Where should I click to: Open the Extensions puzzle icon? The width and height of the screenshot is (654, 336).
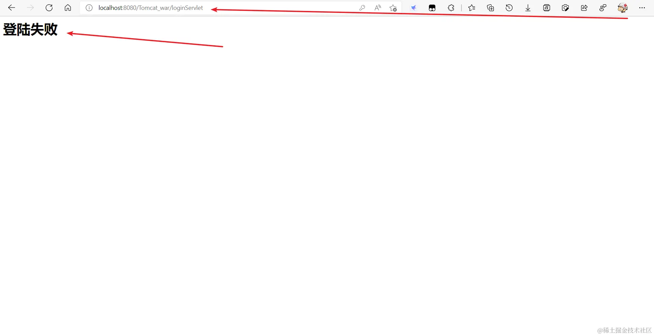click(451, 8)
